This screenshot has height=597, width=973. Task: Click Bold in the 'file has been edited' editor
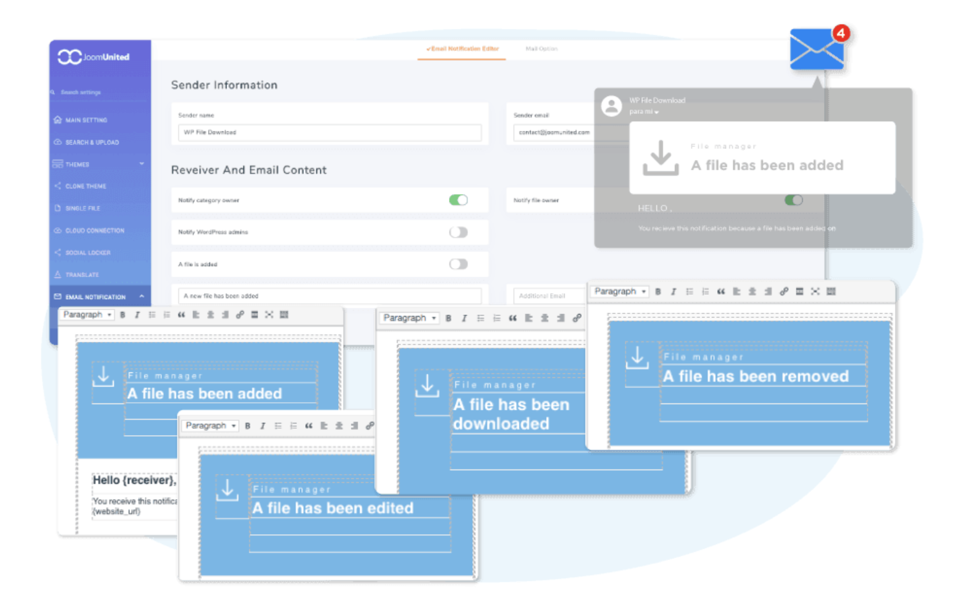[x=247, y=426]
